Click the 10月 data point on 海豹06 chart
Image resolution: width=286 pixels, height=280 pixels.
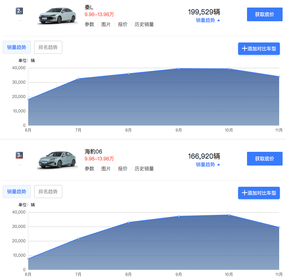229,215
